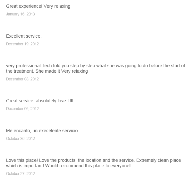Click the "very professional. tech told you" review line
The width and height of the screenshot is (194, 184).
[96, 66]
